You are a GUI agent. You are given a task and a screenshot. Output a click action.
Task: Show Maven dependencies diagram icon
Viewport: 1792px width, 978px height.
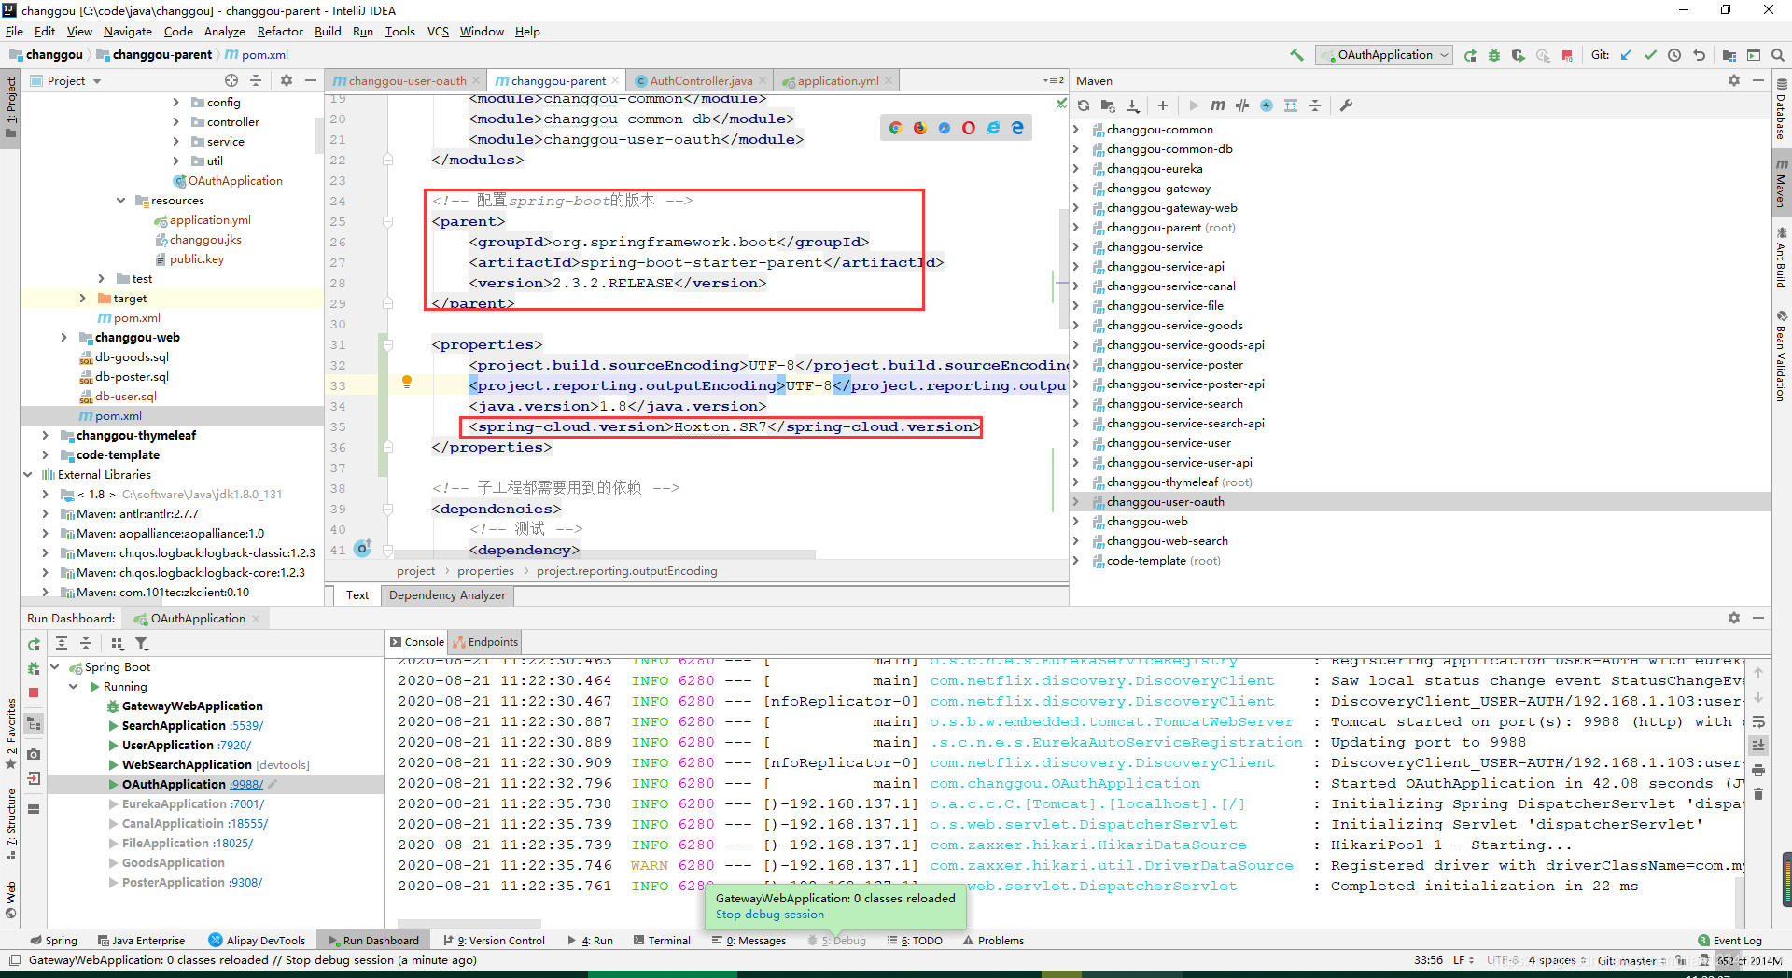point(1291,105)
